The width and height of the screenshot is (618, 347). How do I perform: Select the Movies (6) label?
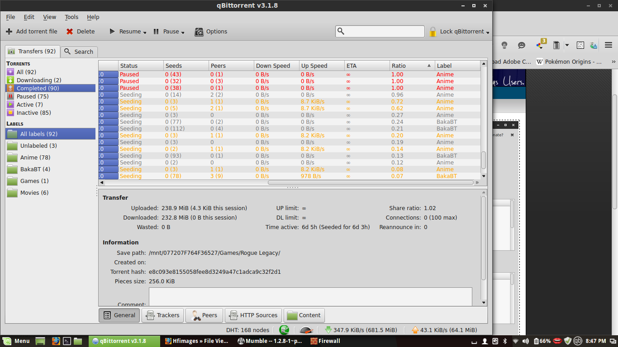point(50,193)
